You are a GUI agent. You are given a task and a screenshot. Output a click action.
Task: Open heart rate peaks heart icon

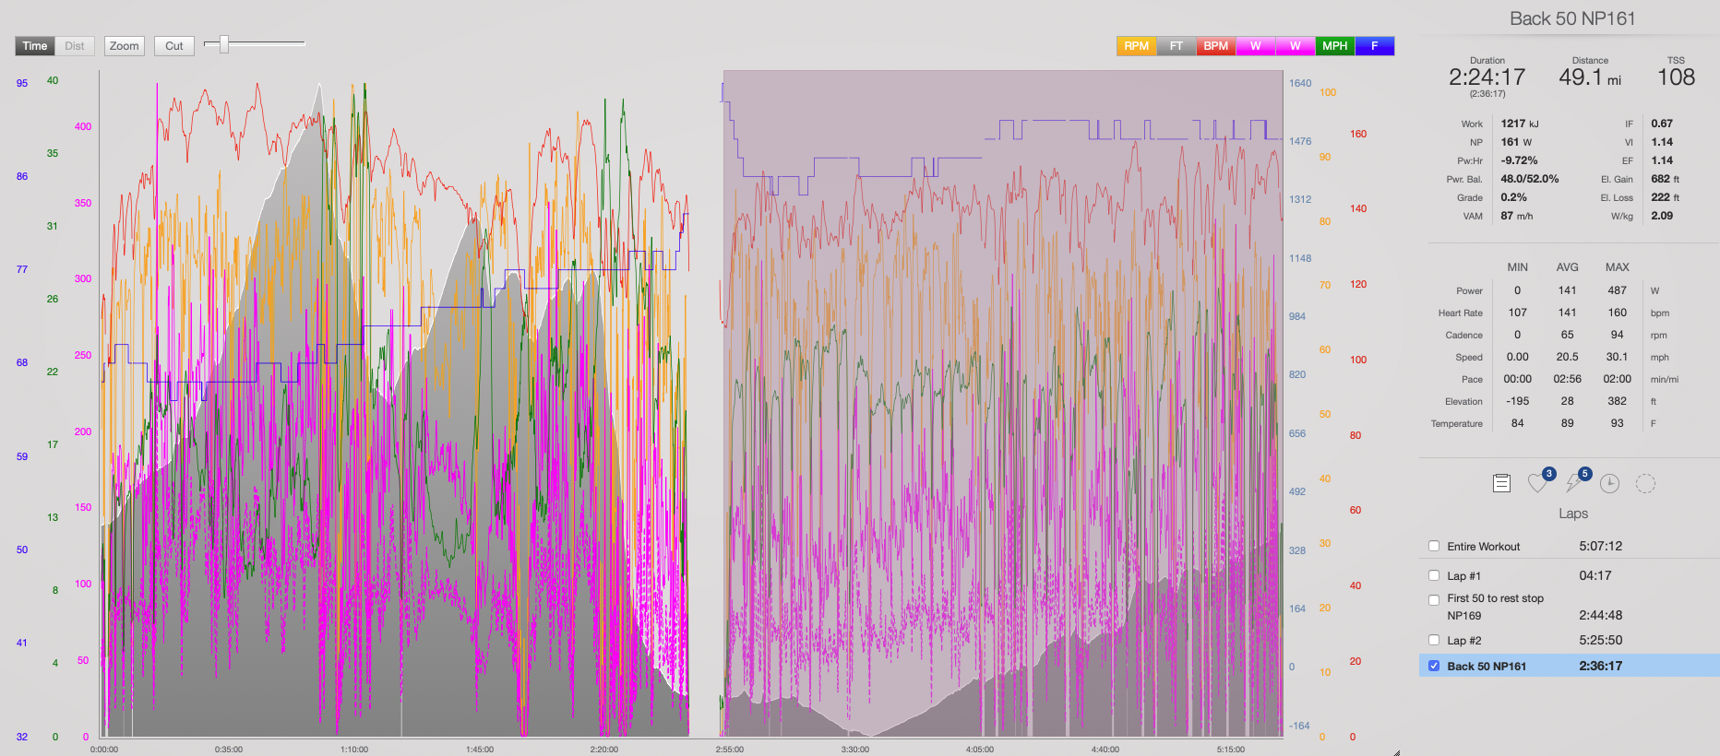click(1538, 482)
